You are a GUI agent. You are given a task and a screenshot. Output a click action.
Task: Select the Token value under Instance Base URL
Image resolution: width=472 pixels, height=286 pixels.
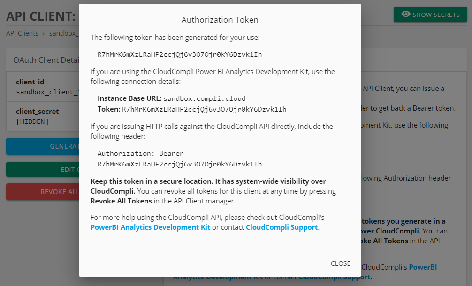(x=204, y=109)
